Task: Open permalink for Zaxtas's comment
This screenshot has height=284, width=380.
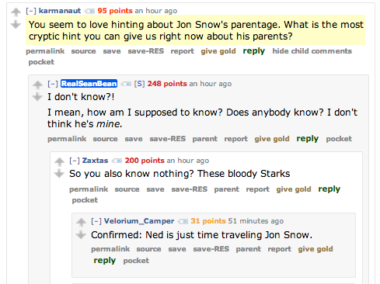Action: point(89,189)
